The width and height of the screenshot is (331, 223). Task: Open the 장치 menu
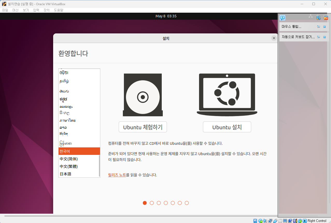tap(47, 10)
